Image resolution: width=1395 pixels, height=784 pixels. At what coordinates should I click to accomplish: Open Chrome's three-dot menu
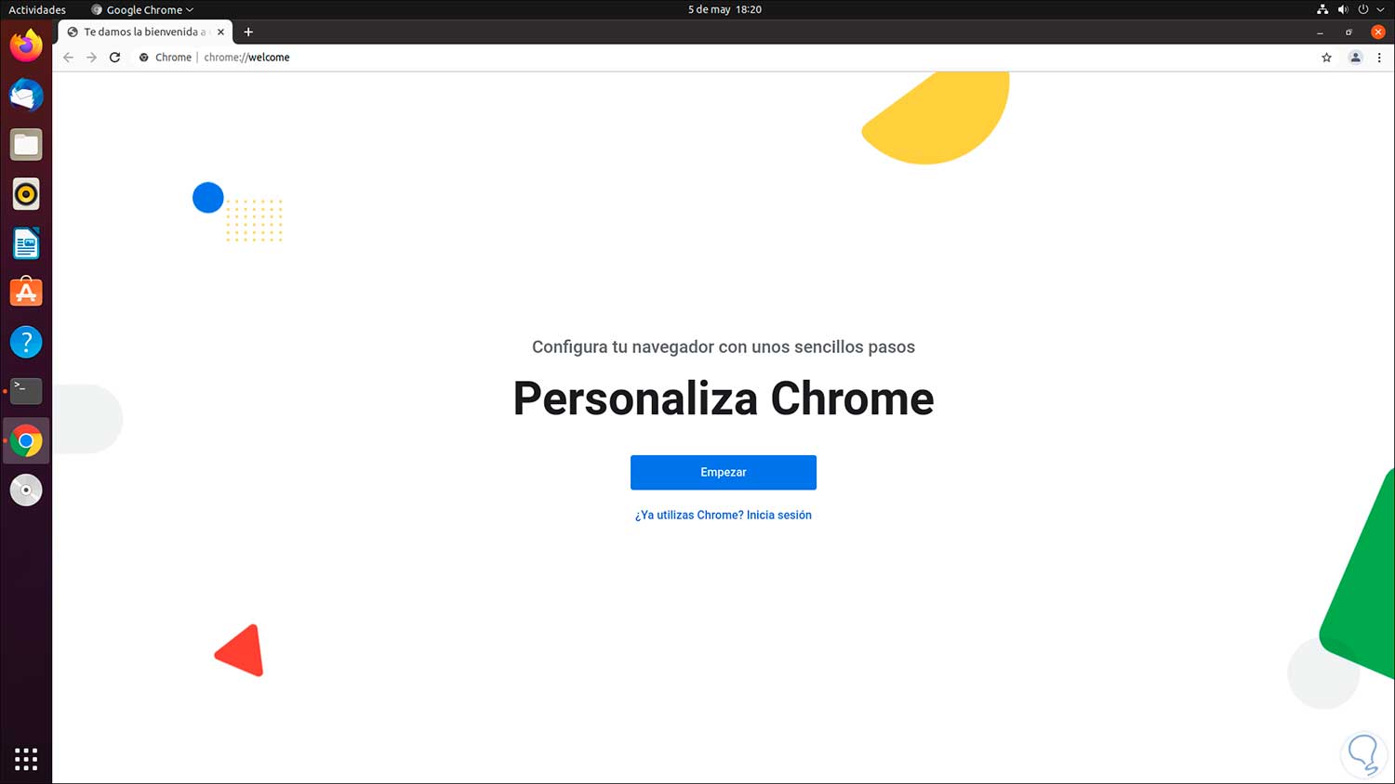point(1379,58)
